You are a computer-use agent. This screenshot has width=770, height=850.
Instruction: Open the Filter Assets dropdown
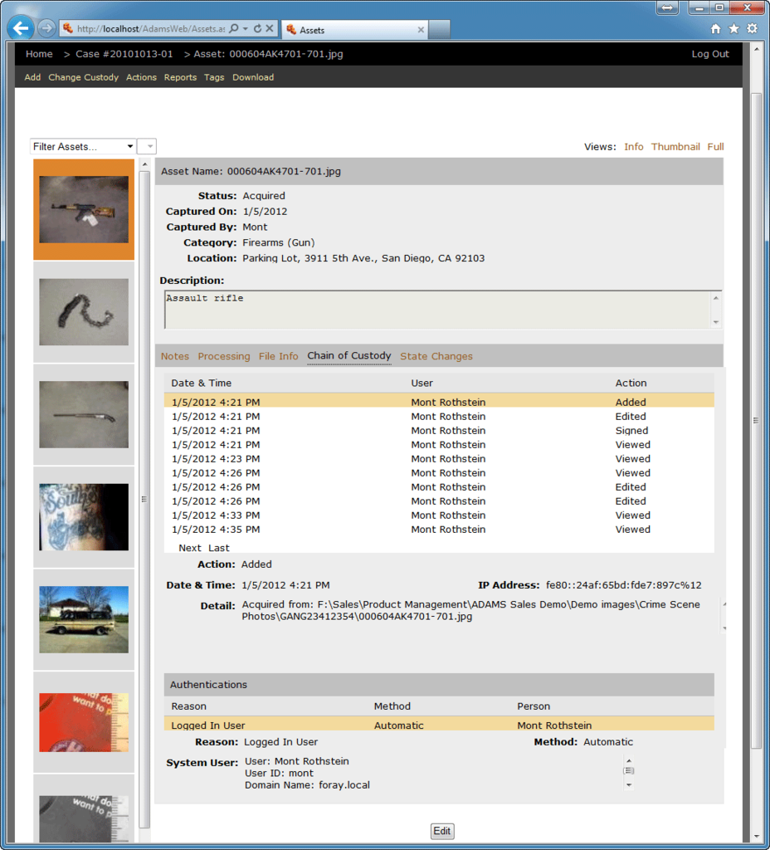[x=83, y=146]
